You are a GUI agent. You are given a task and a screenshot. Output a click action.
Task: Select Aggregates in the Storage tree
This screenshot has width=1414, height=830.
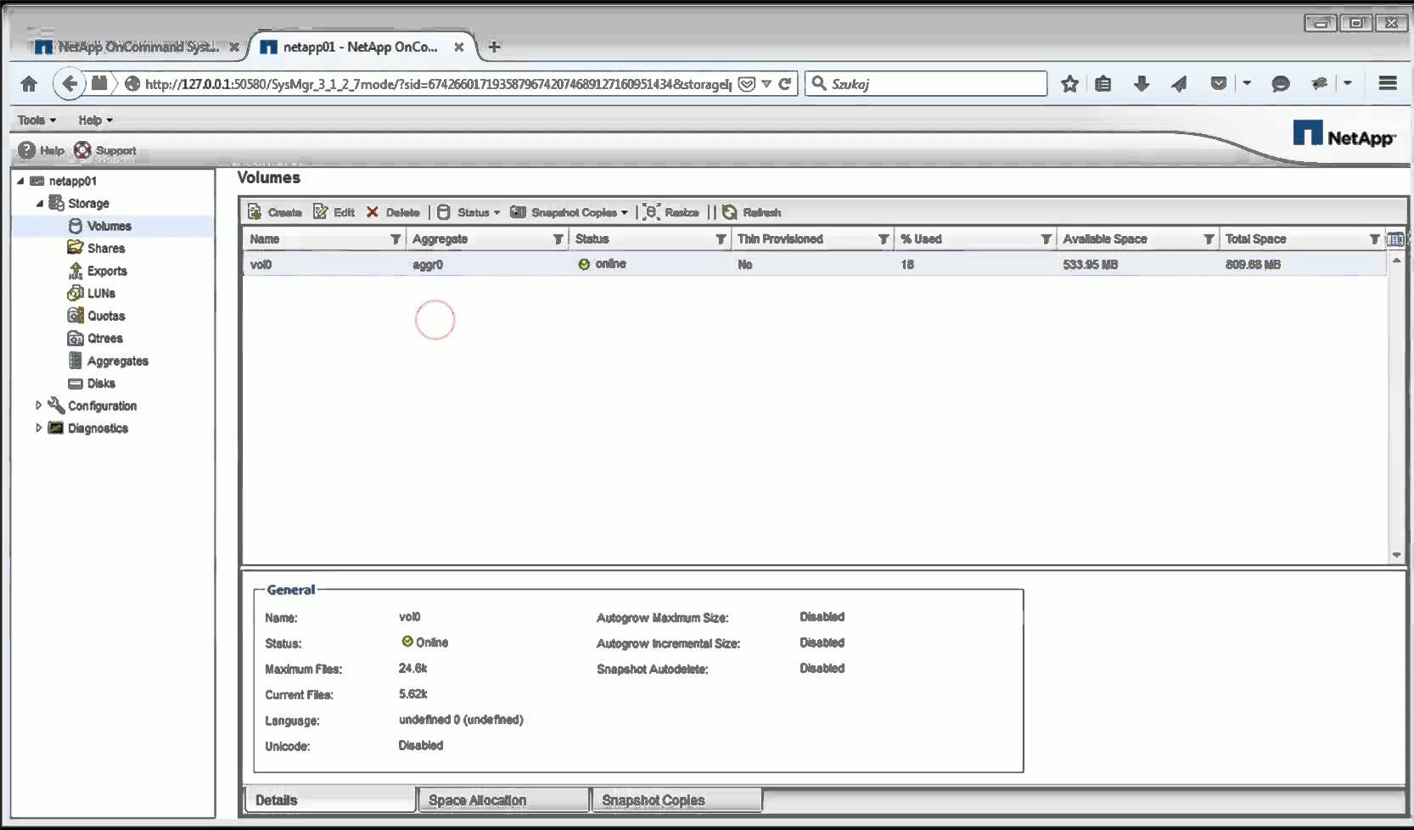[x=117, y=361]
